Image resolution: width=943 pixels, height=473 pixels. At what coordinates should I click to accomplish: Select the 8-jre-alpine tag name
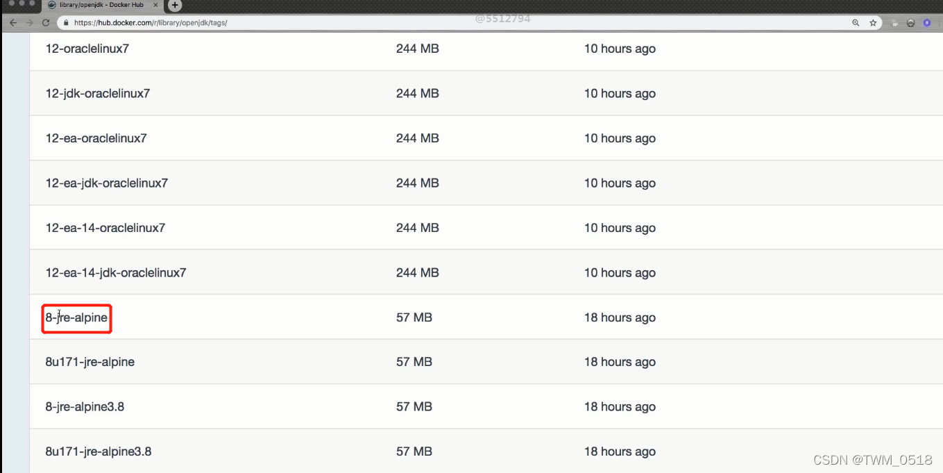(x=76, y=317)
